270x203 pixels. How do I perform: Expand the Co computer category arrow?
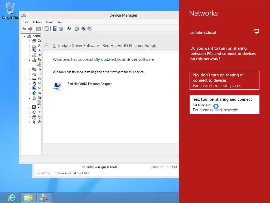(x=30, y=41)
